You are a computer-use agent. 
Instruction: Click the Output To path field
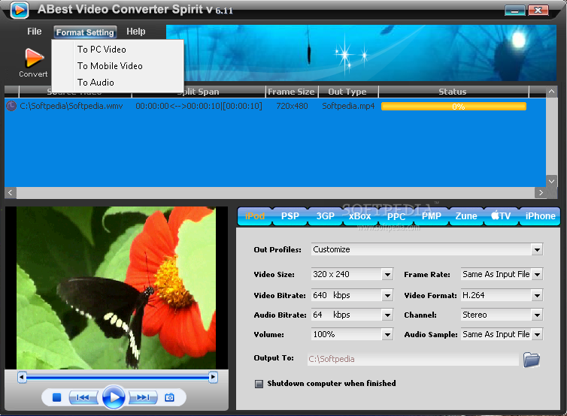pyautogui.click(x=413, y=359)
